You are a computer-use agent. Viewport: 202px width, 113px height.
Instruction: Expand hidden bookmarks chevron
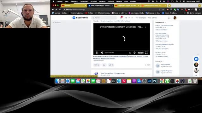pyautogui.click(x=184, y=13)
